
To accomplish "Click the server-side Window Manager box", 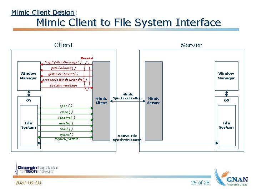I will tap(227, 76).
